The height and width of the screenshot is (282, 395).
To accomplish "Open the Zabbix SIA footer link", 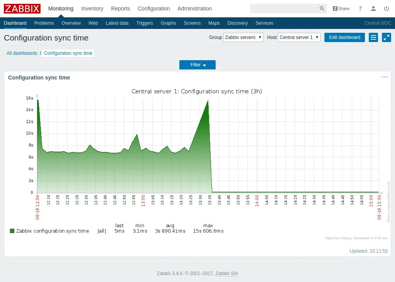I will pyautogui.click(x=227, y=274).
